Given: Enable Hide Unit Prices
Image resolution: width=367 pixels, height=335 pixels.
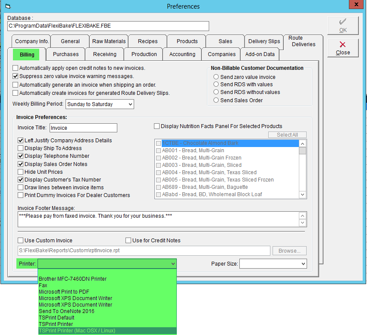Looking at the screenshot, I should click(x=21, y=172).
